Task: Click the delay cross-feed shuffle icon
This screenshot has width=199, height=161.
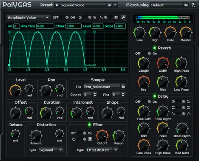Action: (x=189, y=107)
